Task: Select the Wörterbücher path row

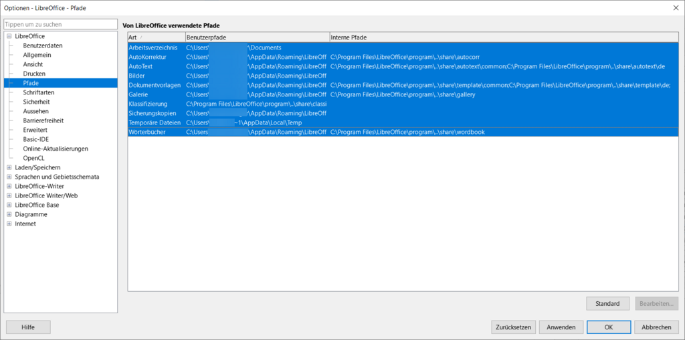Action: (403, 132)
